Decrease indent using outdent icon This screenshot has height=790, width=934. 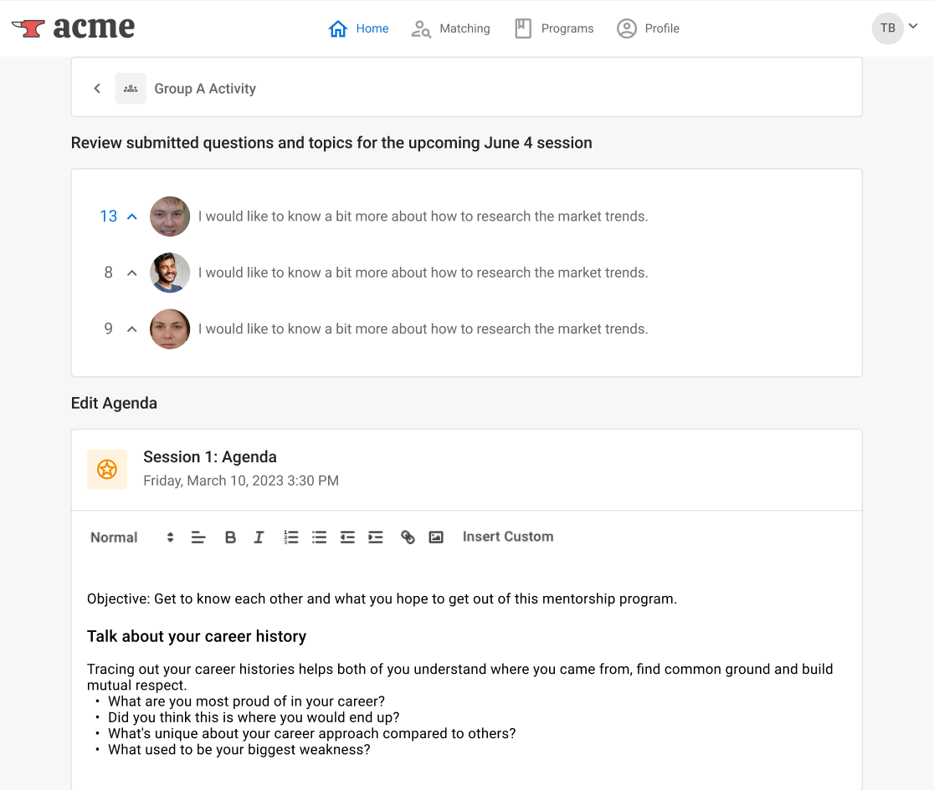tap(347, 538)
